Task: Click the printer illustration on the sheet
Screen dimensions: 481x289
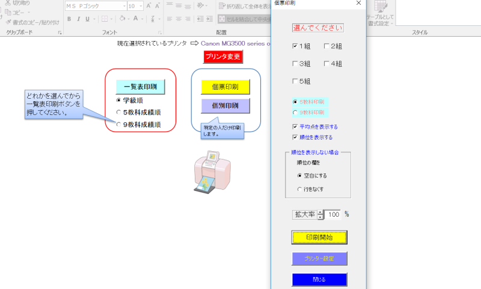Action: 212,172
